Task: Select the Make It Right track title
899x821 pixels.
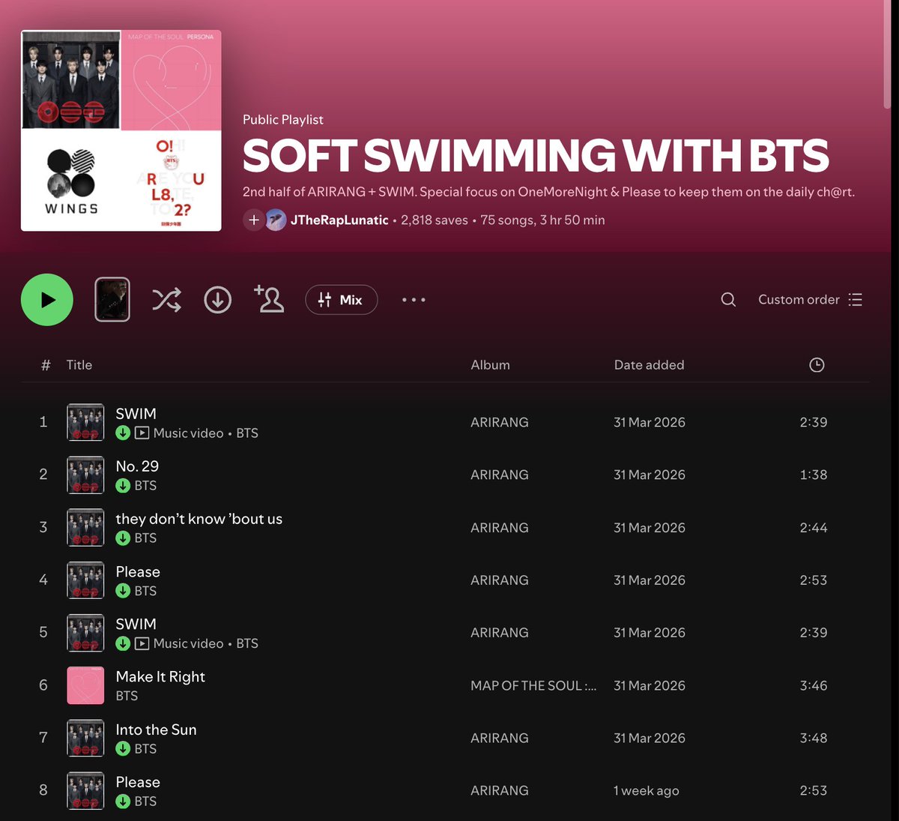Action: coord(160,676)
